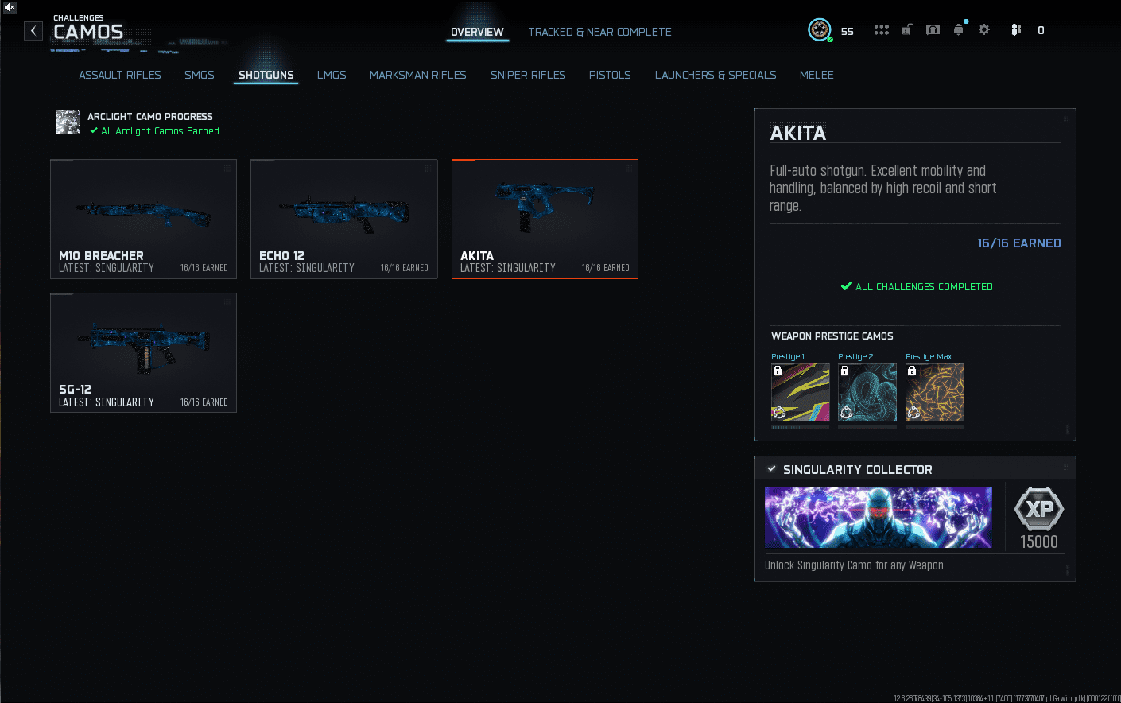Click the muted speaker icon
The width and height of the screenshot is (1121, 703).
click(10, 7)
